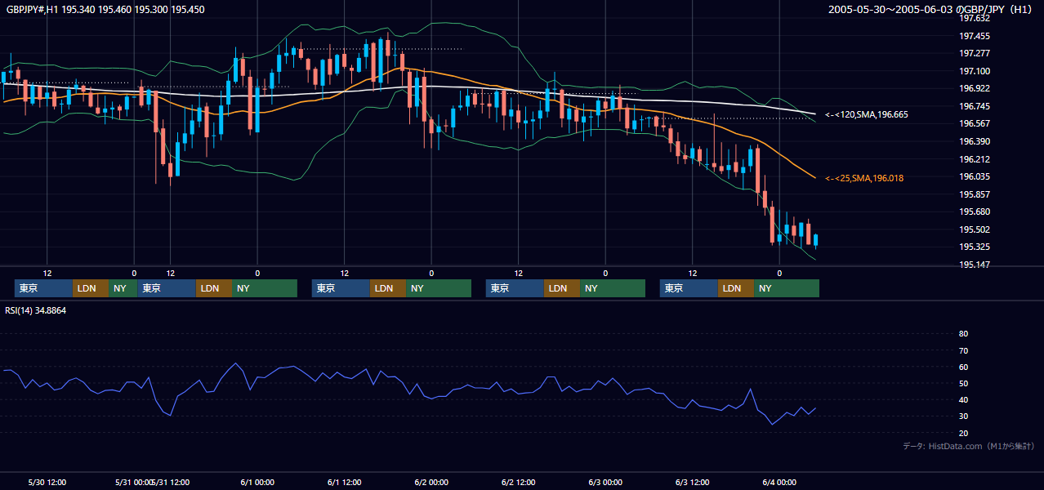Select the RSI axis value 30
This screenshot has height=490, width=1044.
(x=963, y=416)
